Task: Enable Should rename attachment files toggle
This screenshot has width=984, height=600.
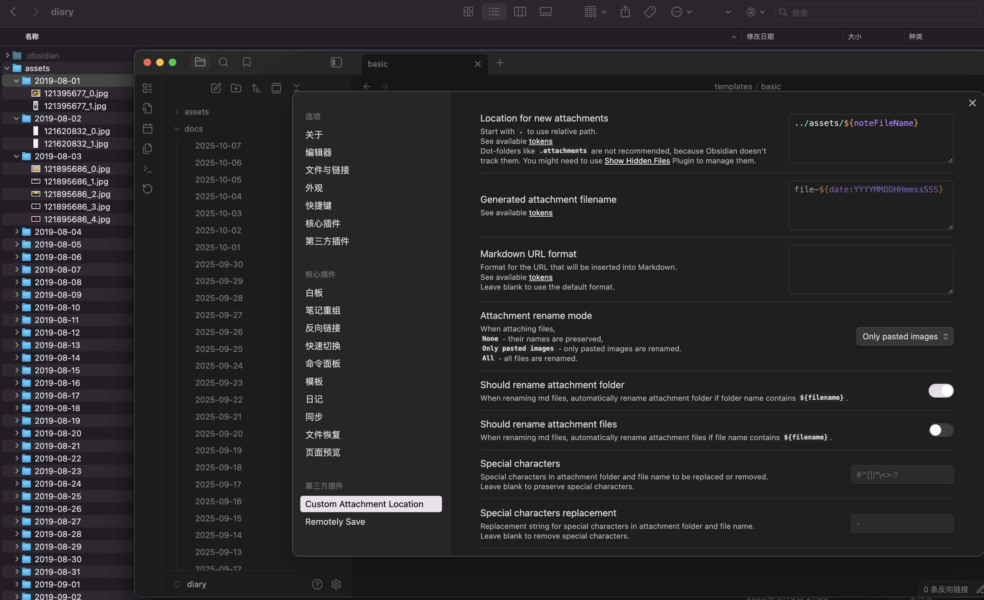Action: (941, 430)
